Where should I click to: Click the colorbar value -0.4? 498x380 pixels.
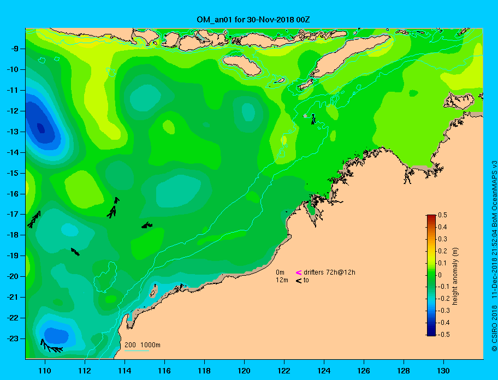point(444,323)
